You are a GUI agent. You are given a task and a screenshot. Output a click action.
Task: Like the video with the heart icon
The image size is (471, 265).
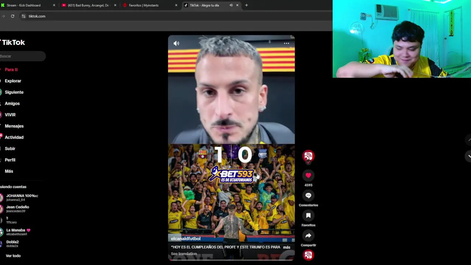click(x=308, y=176)
